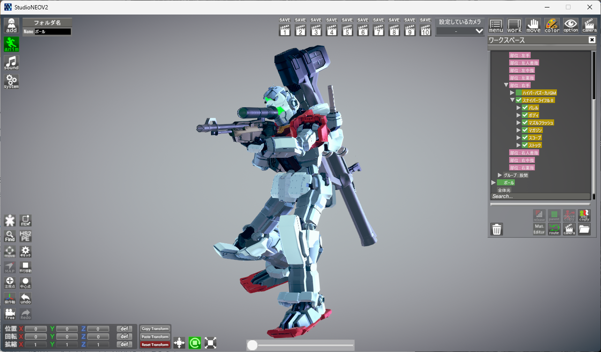Select the move gizmo mode icon
The image size is (601, 352).
point(179,343)
